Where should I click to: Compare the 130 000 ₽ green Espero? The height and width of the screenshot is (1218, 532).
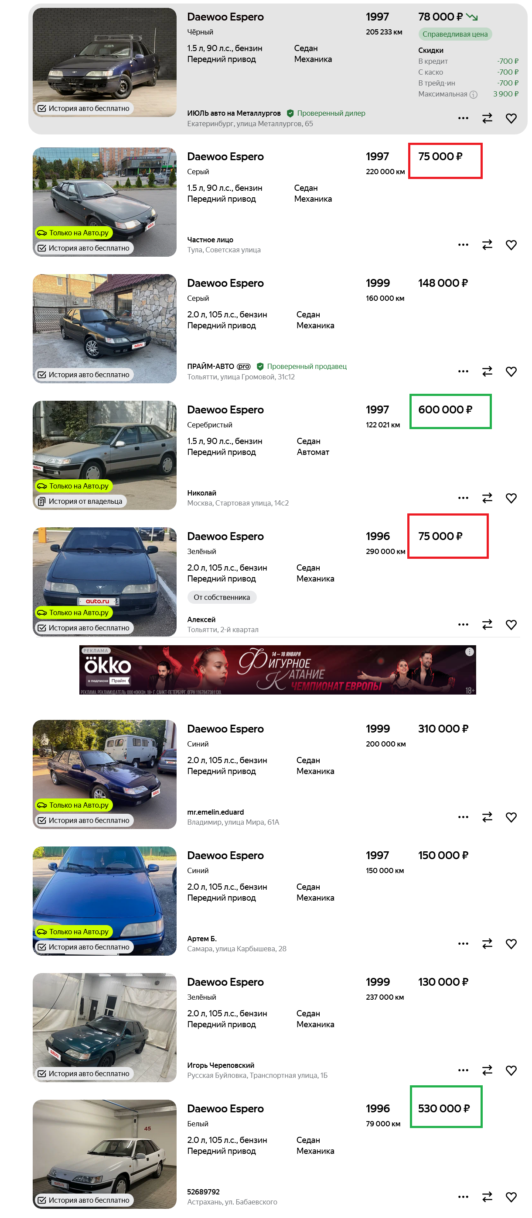coord(487,1070)
